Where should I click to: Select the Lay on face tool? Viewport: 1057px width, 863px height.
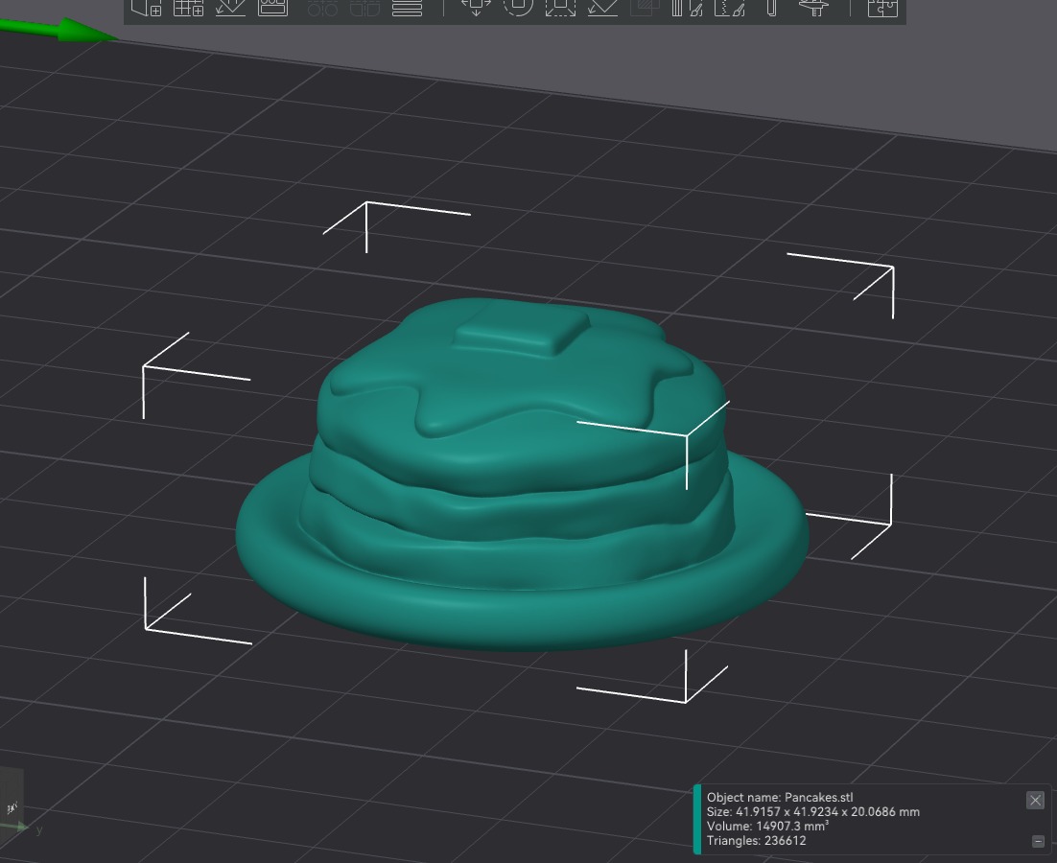point(602,6)
